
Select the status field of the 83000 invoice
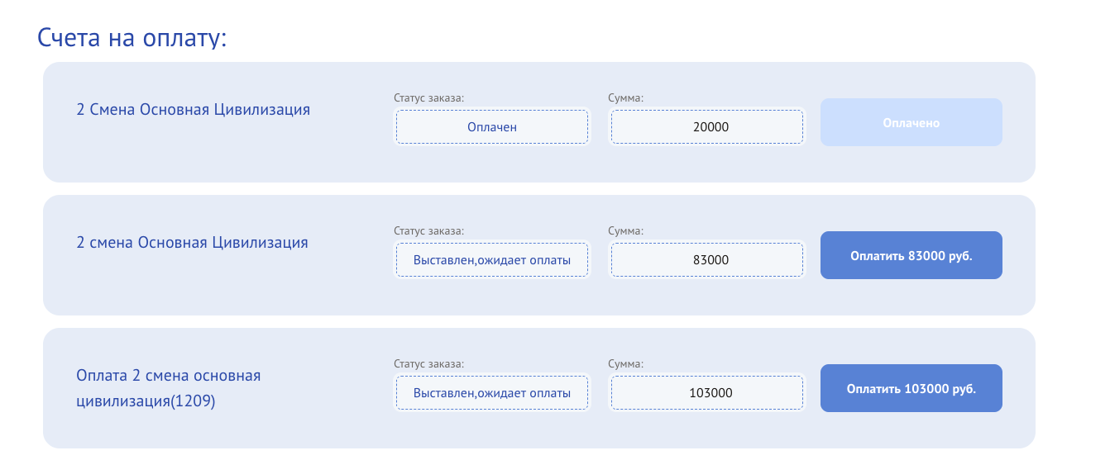(492, 260)
